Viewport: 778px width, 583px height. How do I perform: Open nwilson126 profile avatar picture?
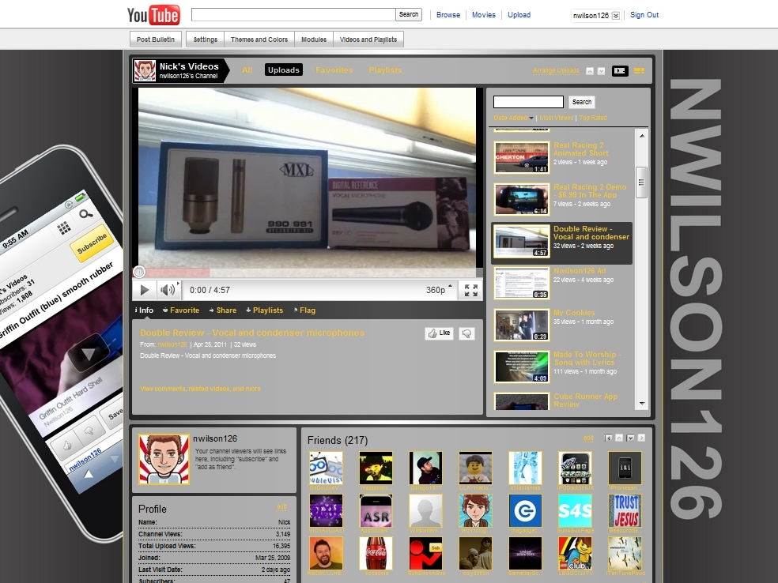(164, 459)
